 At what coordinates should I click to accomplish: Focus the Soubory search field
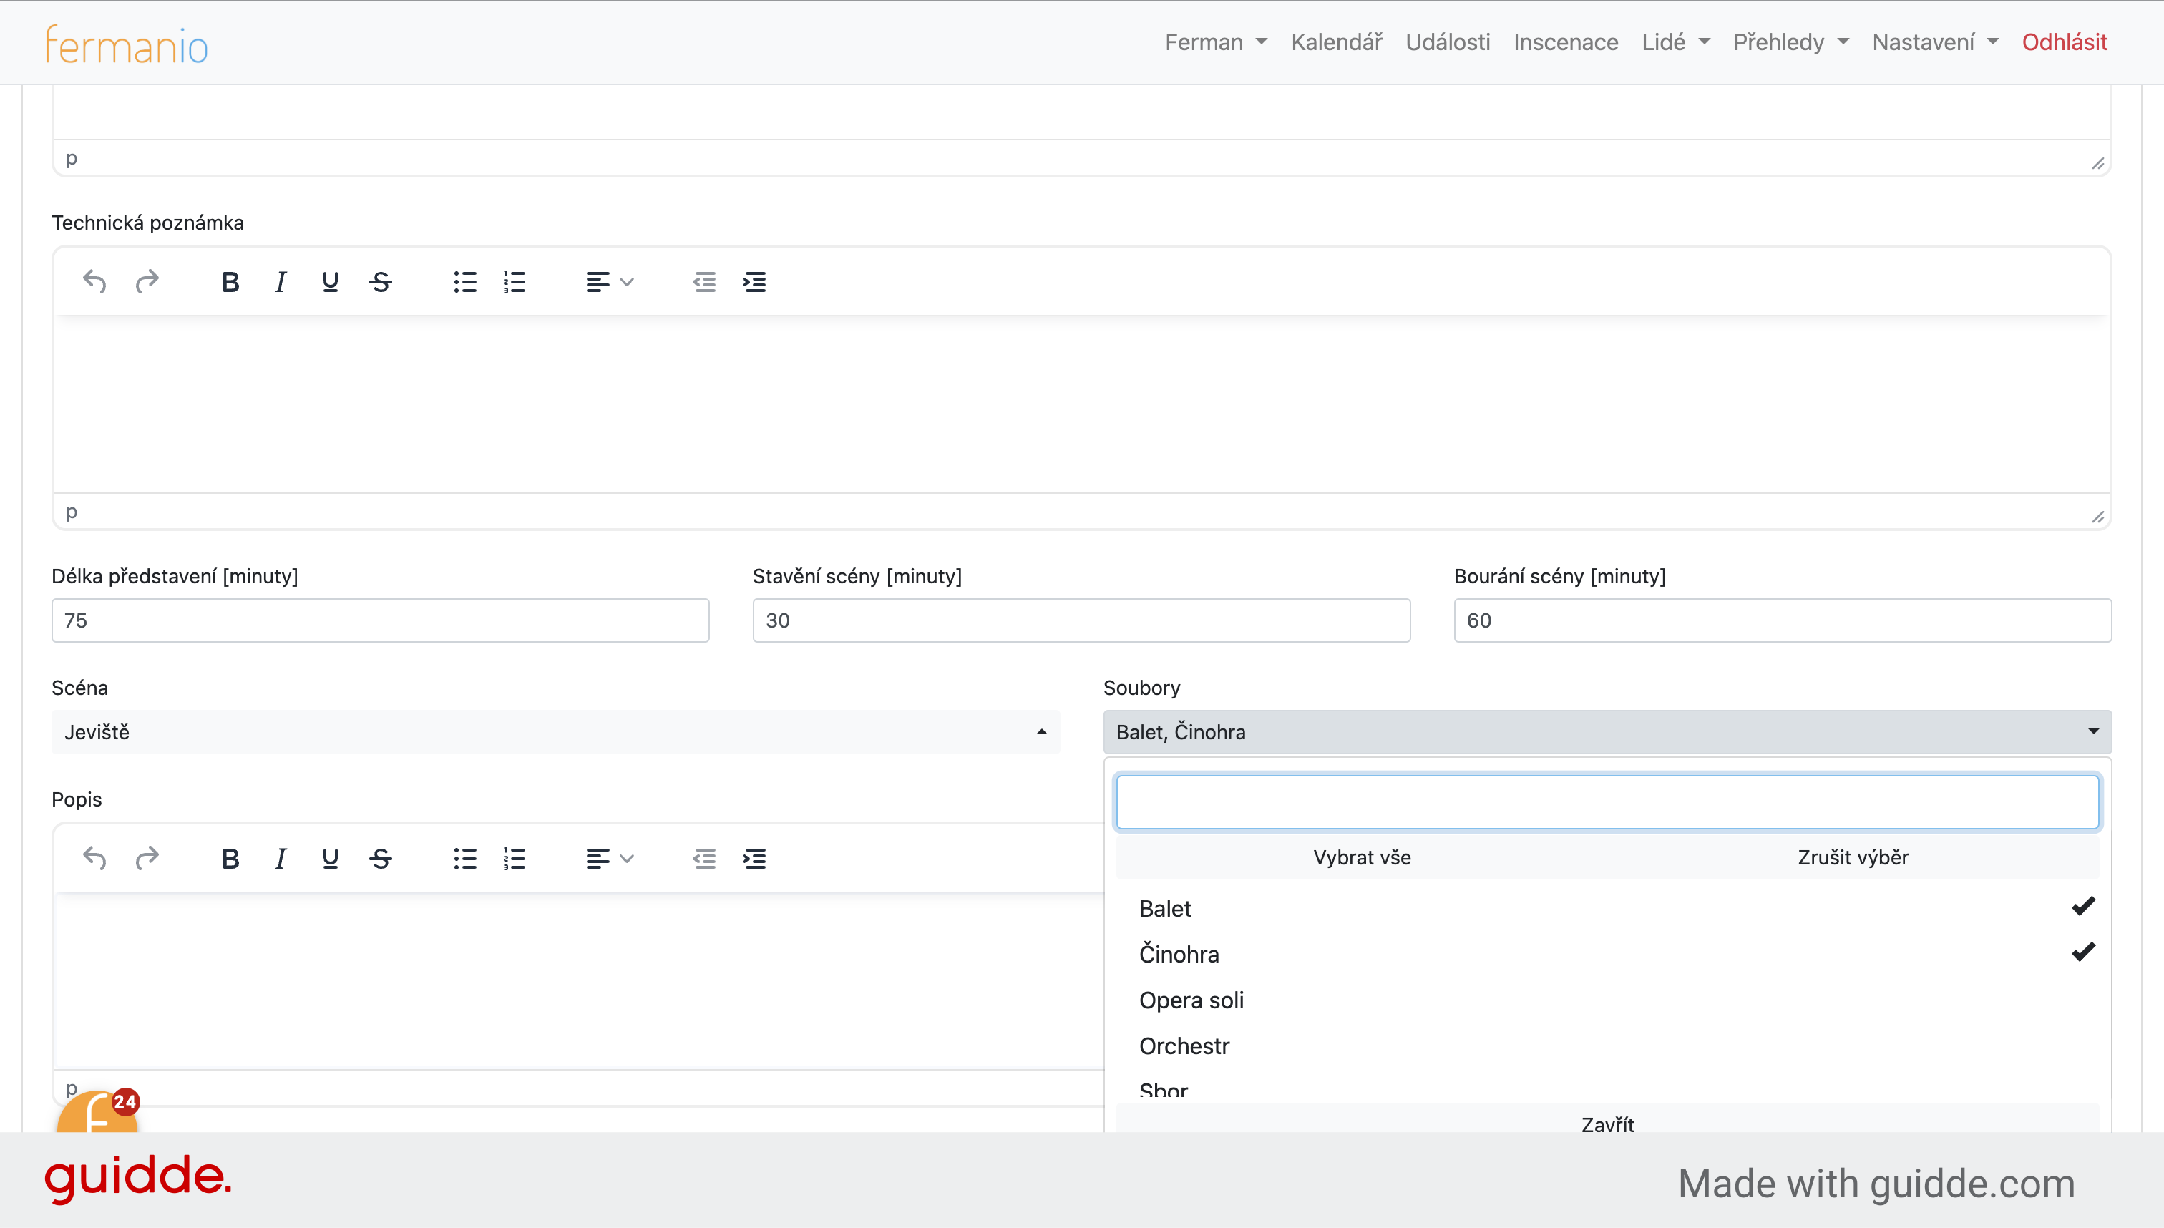pyautogui.click(x=1607, y=802)
